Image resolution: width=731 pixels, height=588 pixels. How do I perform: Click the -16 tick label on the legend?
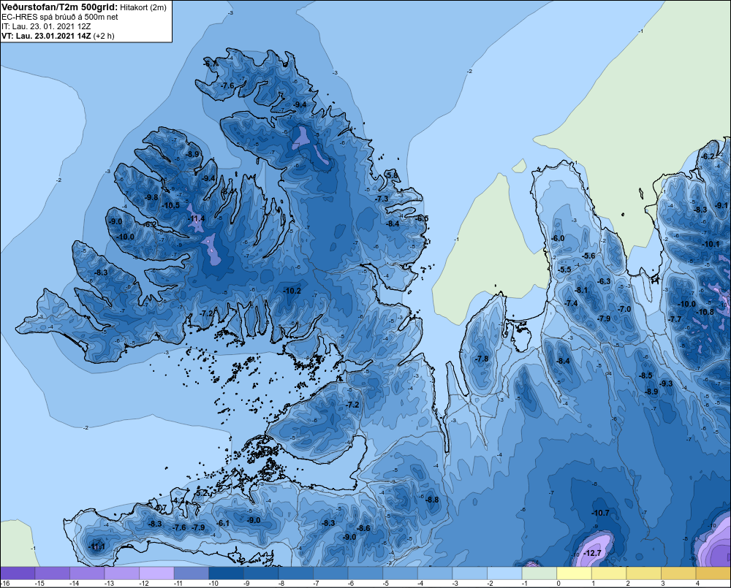[x=6, y=584]
